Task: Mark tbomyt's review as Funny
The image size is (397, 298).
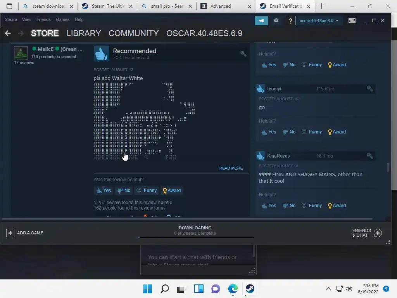Action: [x=312, y=132]
